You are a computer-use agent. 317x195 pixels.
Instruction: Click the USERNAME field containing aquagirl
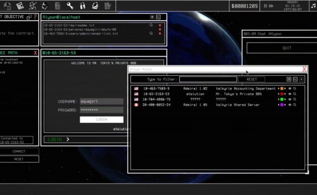pos(101,102)
